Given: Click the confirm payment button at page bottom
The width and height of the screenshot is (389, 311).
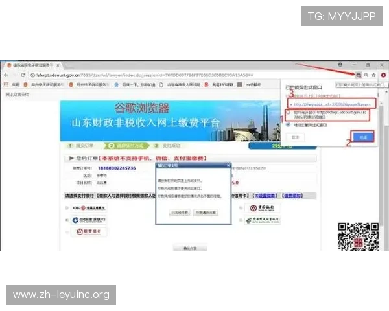Looking at the screenshot, I should (190, 248).
